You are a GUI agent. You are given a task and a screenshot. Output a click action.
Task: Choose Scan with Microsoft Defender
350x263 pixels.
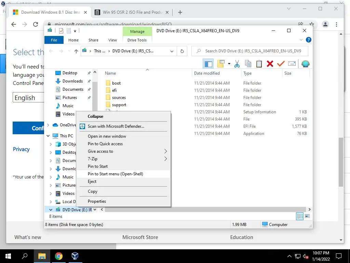click(x=123, y=126)
